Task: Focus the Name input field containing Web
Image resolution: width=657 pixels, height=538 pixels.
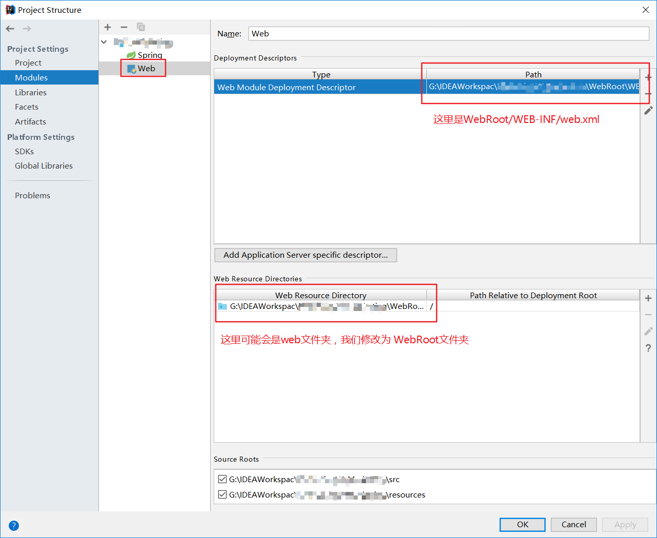Action: (x=449, y=33)
